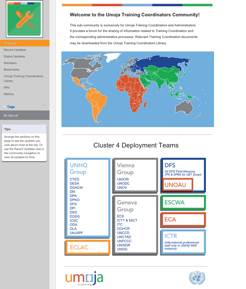Click ITC in Geneva Group
This screenshot has width=246, height=289.
(x=120, y=224)
